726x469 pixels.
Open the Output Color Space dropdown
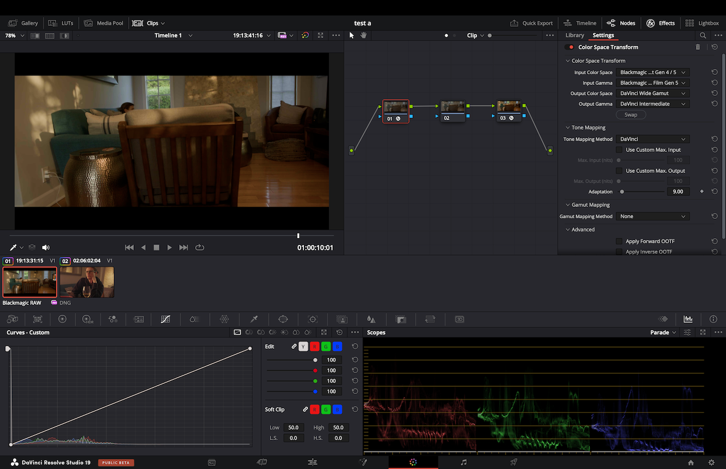pyautogui.click(x=652, y=93)
